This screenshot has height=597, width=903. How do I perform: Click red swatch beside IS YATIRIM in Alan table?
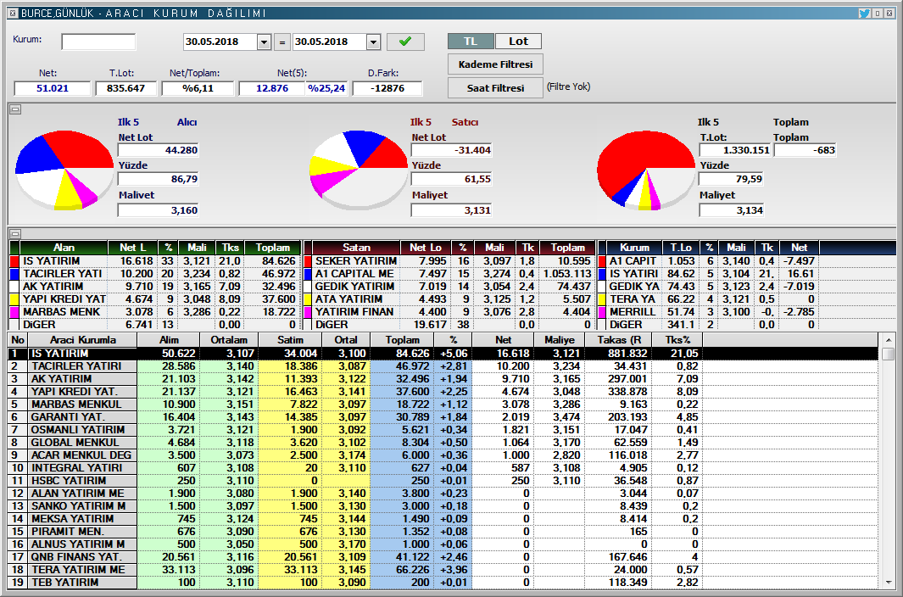[15, 261]
